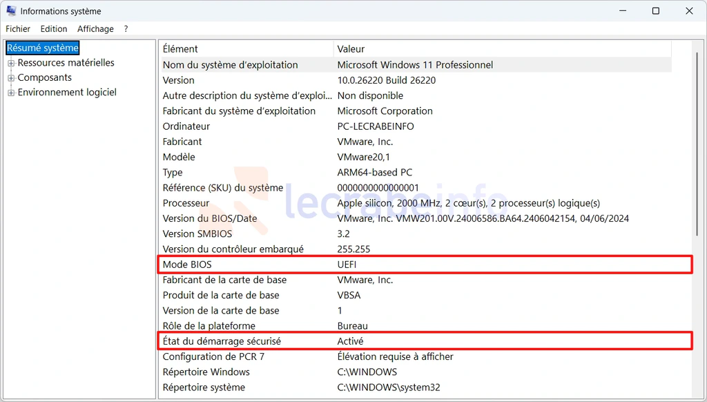Click the Nom du système d'exploitation row
This screenshot has height=402, width=707.
pos(230,65)
